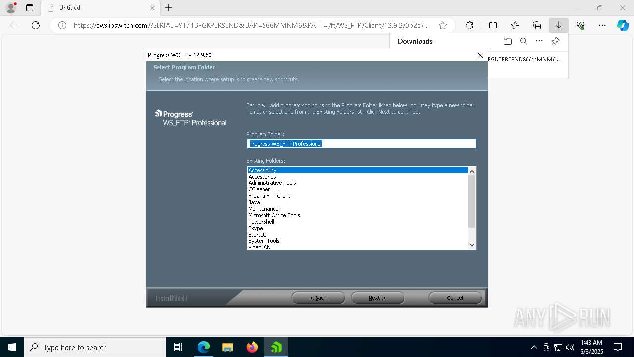Click the browser address bar URL
Image resolution: width=634 pixels, height=357 pixels.
coord(252,25)
